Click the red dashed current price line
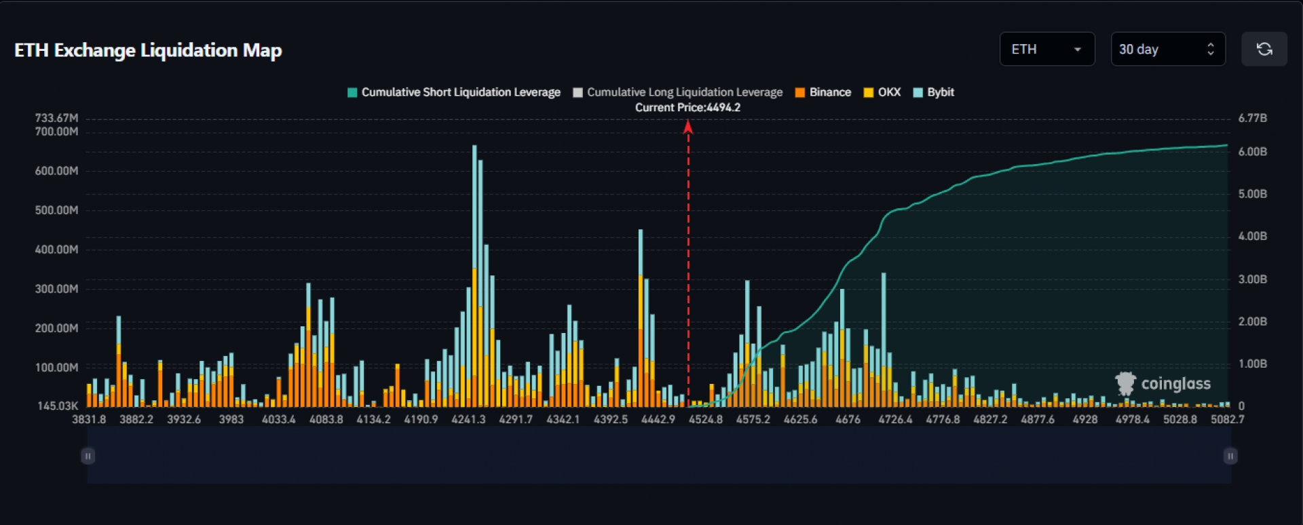This screenshot has height=525, width=1303. (x=688, y=271)
